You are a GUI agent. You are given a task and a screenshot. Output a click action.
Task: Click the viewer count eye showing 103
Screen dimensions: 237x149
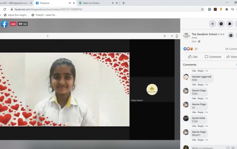[x=23, y=24]
